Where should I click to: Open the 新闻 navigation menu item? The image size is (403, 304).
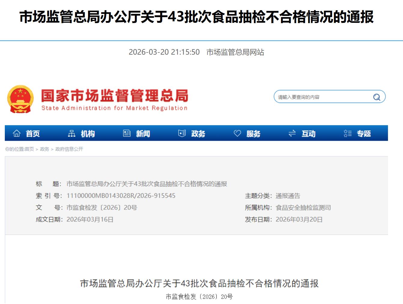click(143, 134)
